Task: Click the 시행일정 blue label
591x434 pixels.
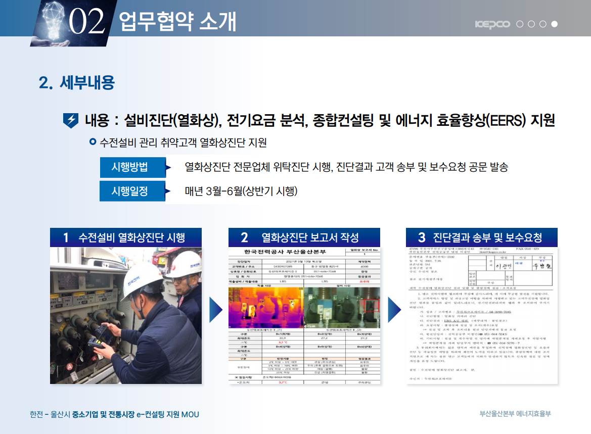Action: 129,191
